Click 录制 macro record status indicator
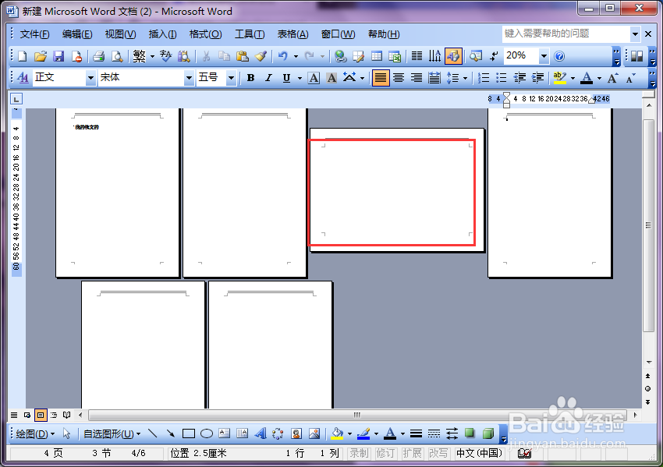663x467 pixels. pyautogui.click(x=359, y=454)
